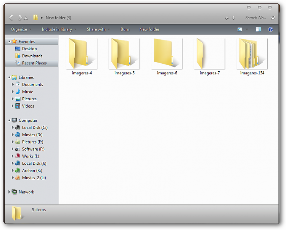
Task: Click the Maximize window circle button
Action: click(x=260, y=8)
